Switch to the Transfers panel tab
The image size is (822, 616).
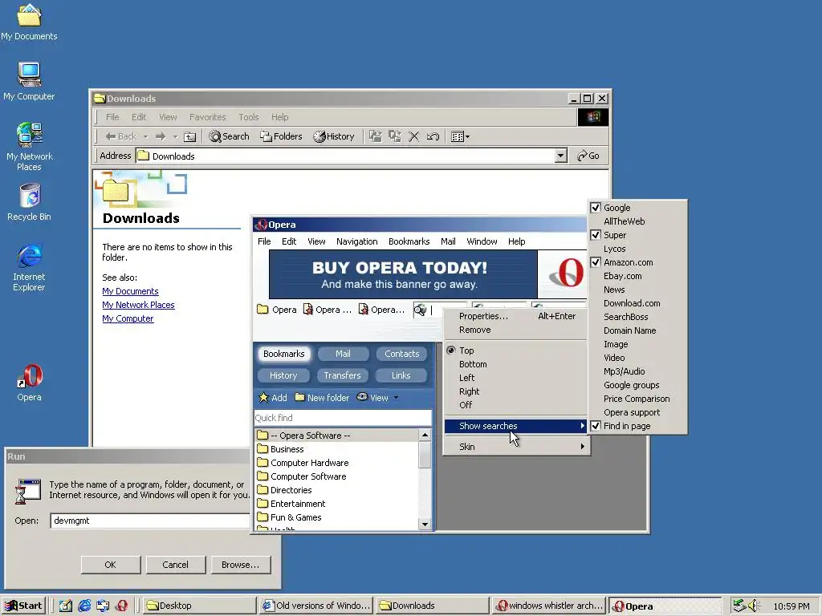click(342, 375)
